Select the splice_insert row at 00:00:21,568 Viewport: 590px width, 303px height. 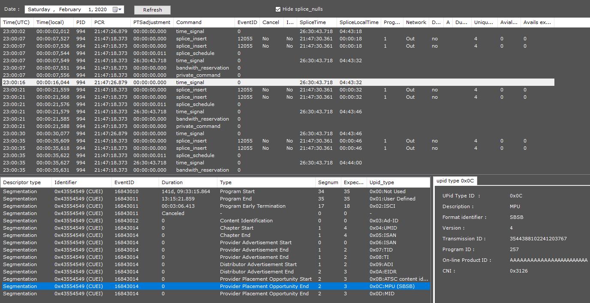tap(277, 97)
